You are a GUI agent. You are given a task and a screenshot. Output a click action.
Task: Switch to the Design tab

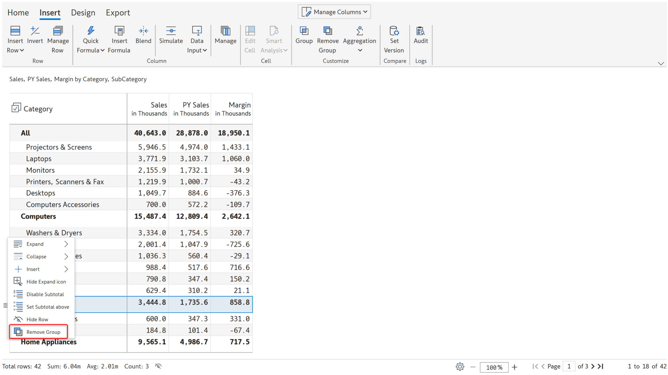click(x=83, y=12)
